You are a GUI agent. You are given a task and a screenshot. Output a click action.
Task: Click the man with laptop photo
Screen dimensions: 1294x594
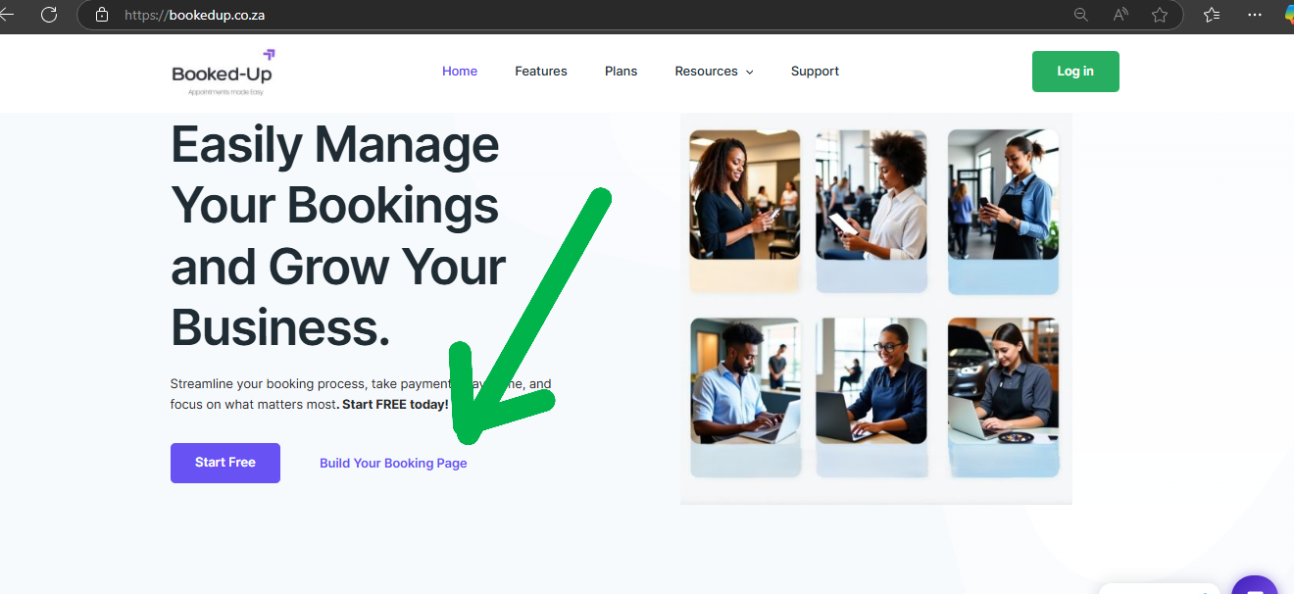coord(745,380)
